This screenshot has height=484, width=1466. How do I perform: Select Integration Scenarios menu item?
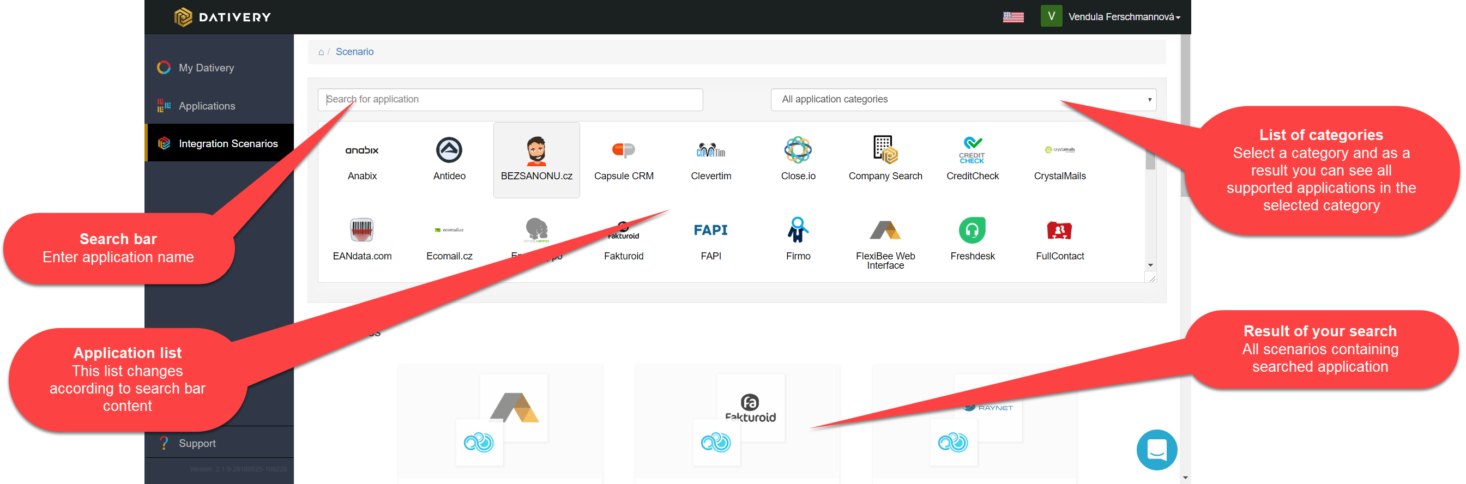pyautogui.click(x=219, y=143)
